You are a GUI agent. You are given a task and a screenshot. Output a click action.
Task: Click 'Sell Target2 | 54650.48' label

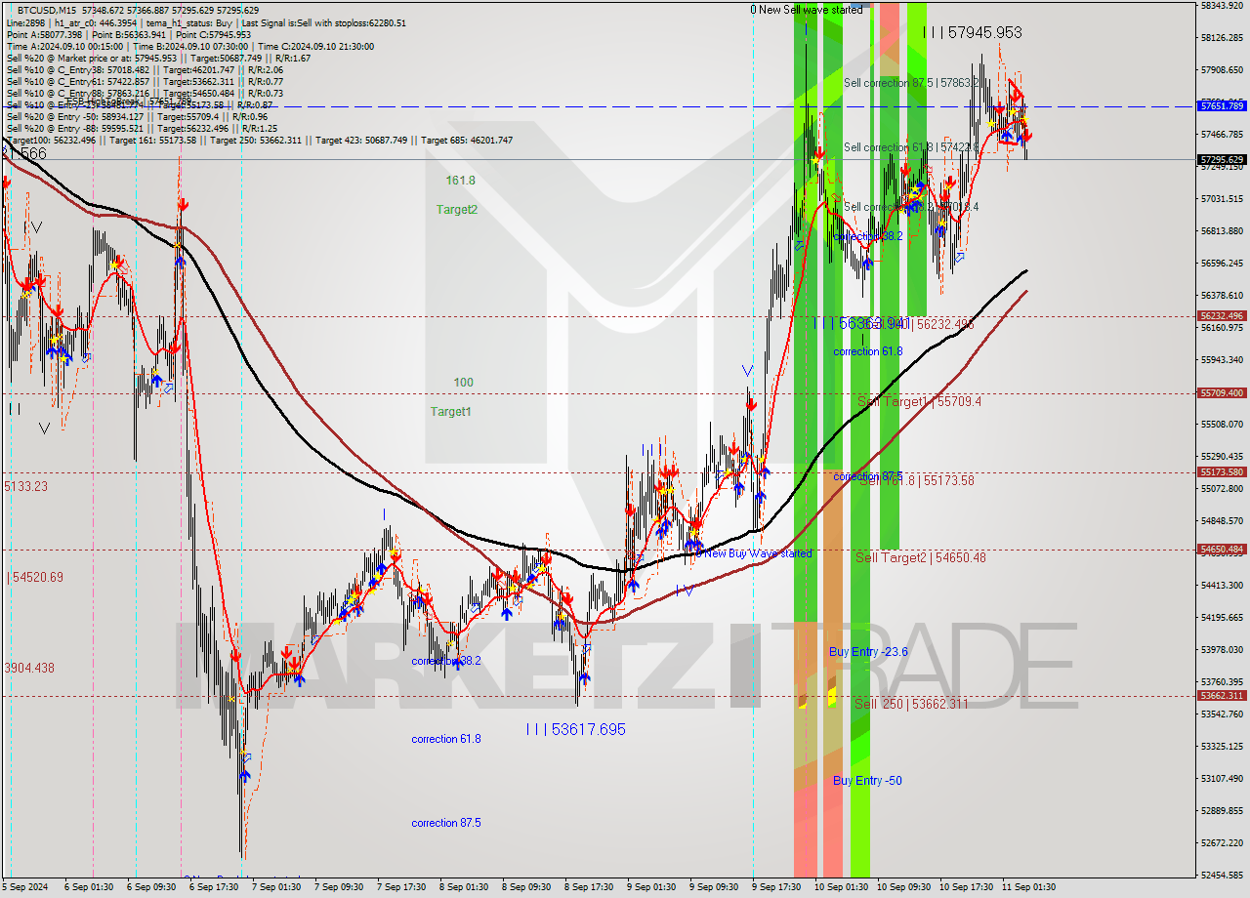click(x=921, y=557)
